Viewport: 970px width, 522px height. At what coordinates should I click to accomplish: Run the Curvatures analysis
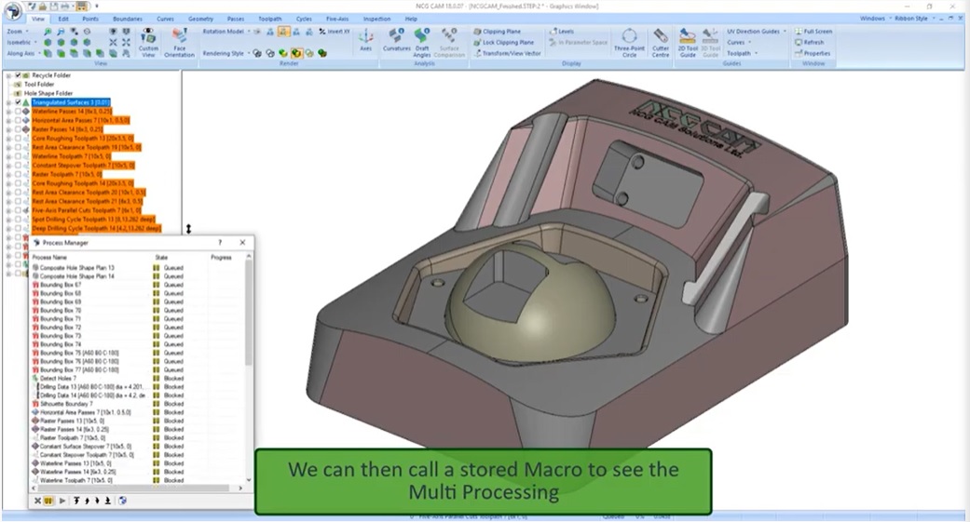397,40
